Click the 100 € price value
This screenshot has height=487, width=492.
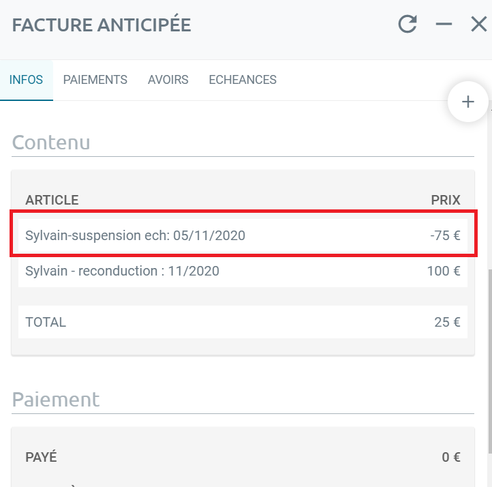coord(444,271)
